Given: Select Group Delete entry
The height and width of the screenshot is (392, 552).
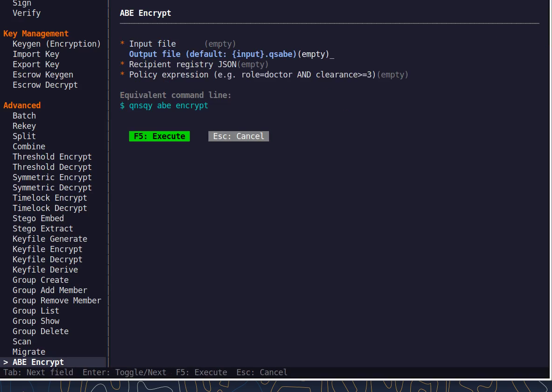Looking at the screenshot, I should (41, 331).
